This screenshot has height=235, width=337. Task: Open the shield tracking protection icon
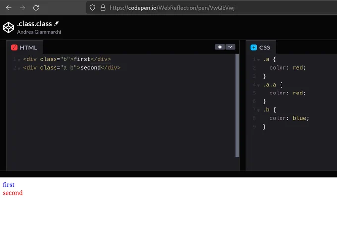pos(92,8)
